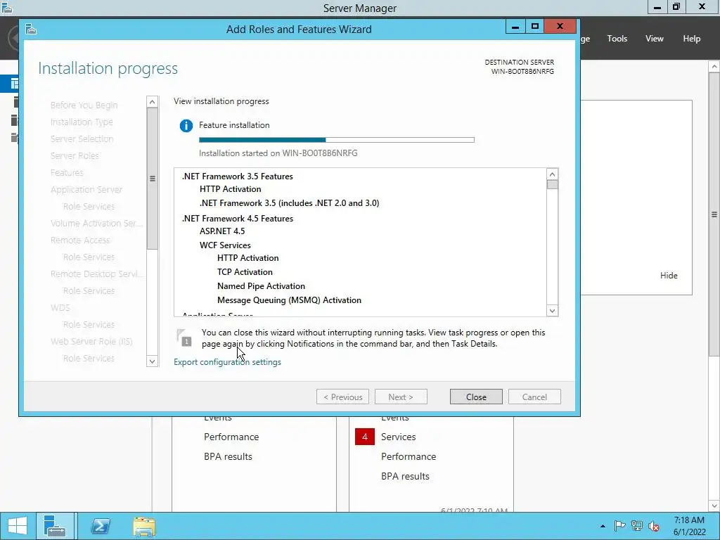Open File Explorer from the taskbar

pos(144,526)
